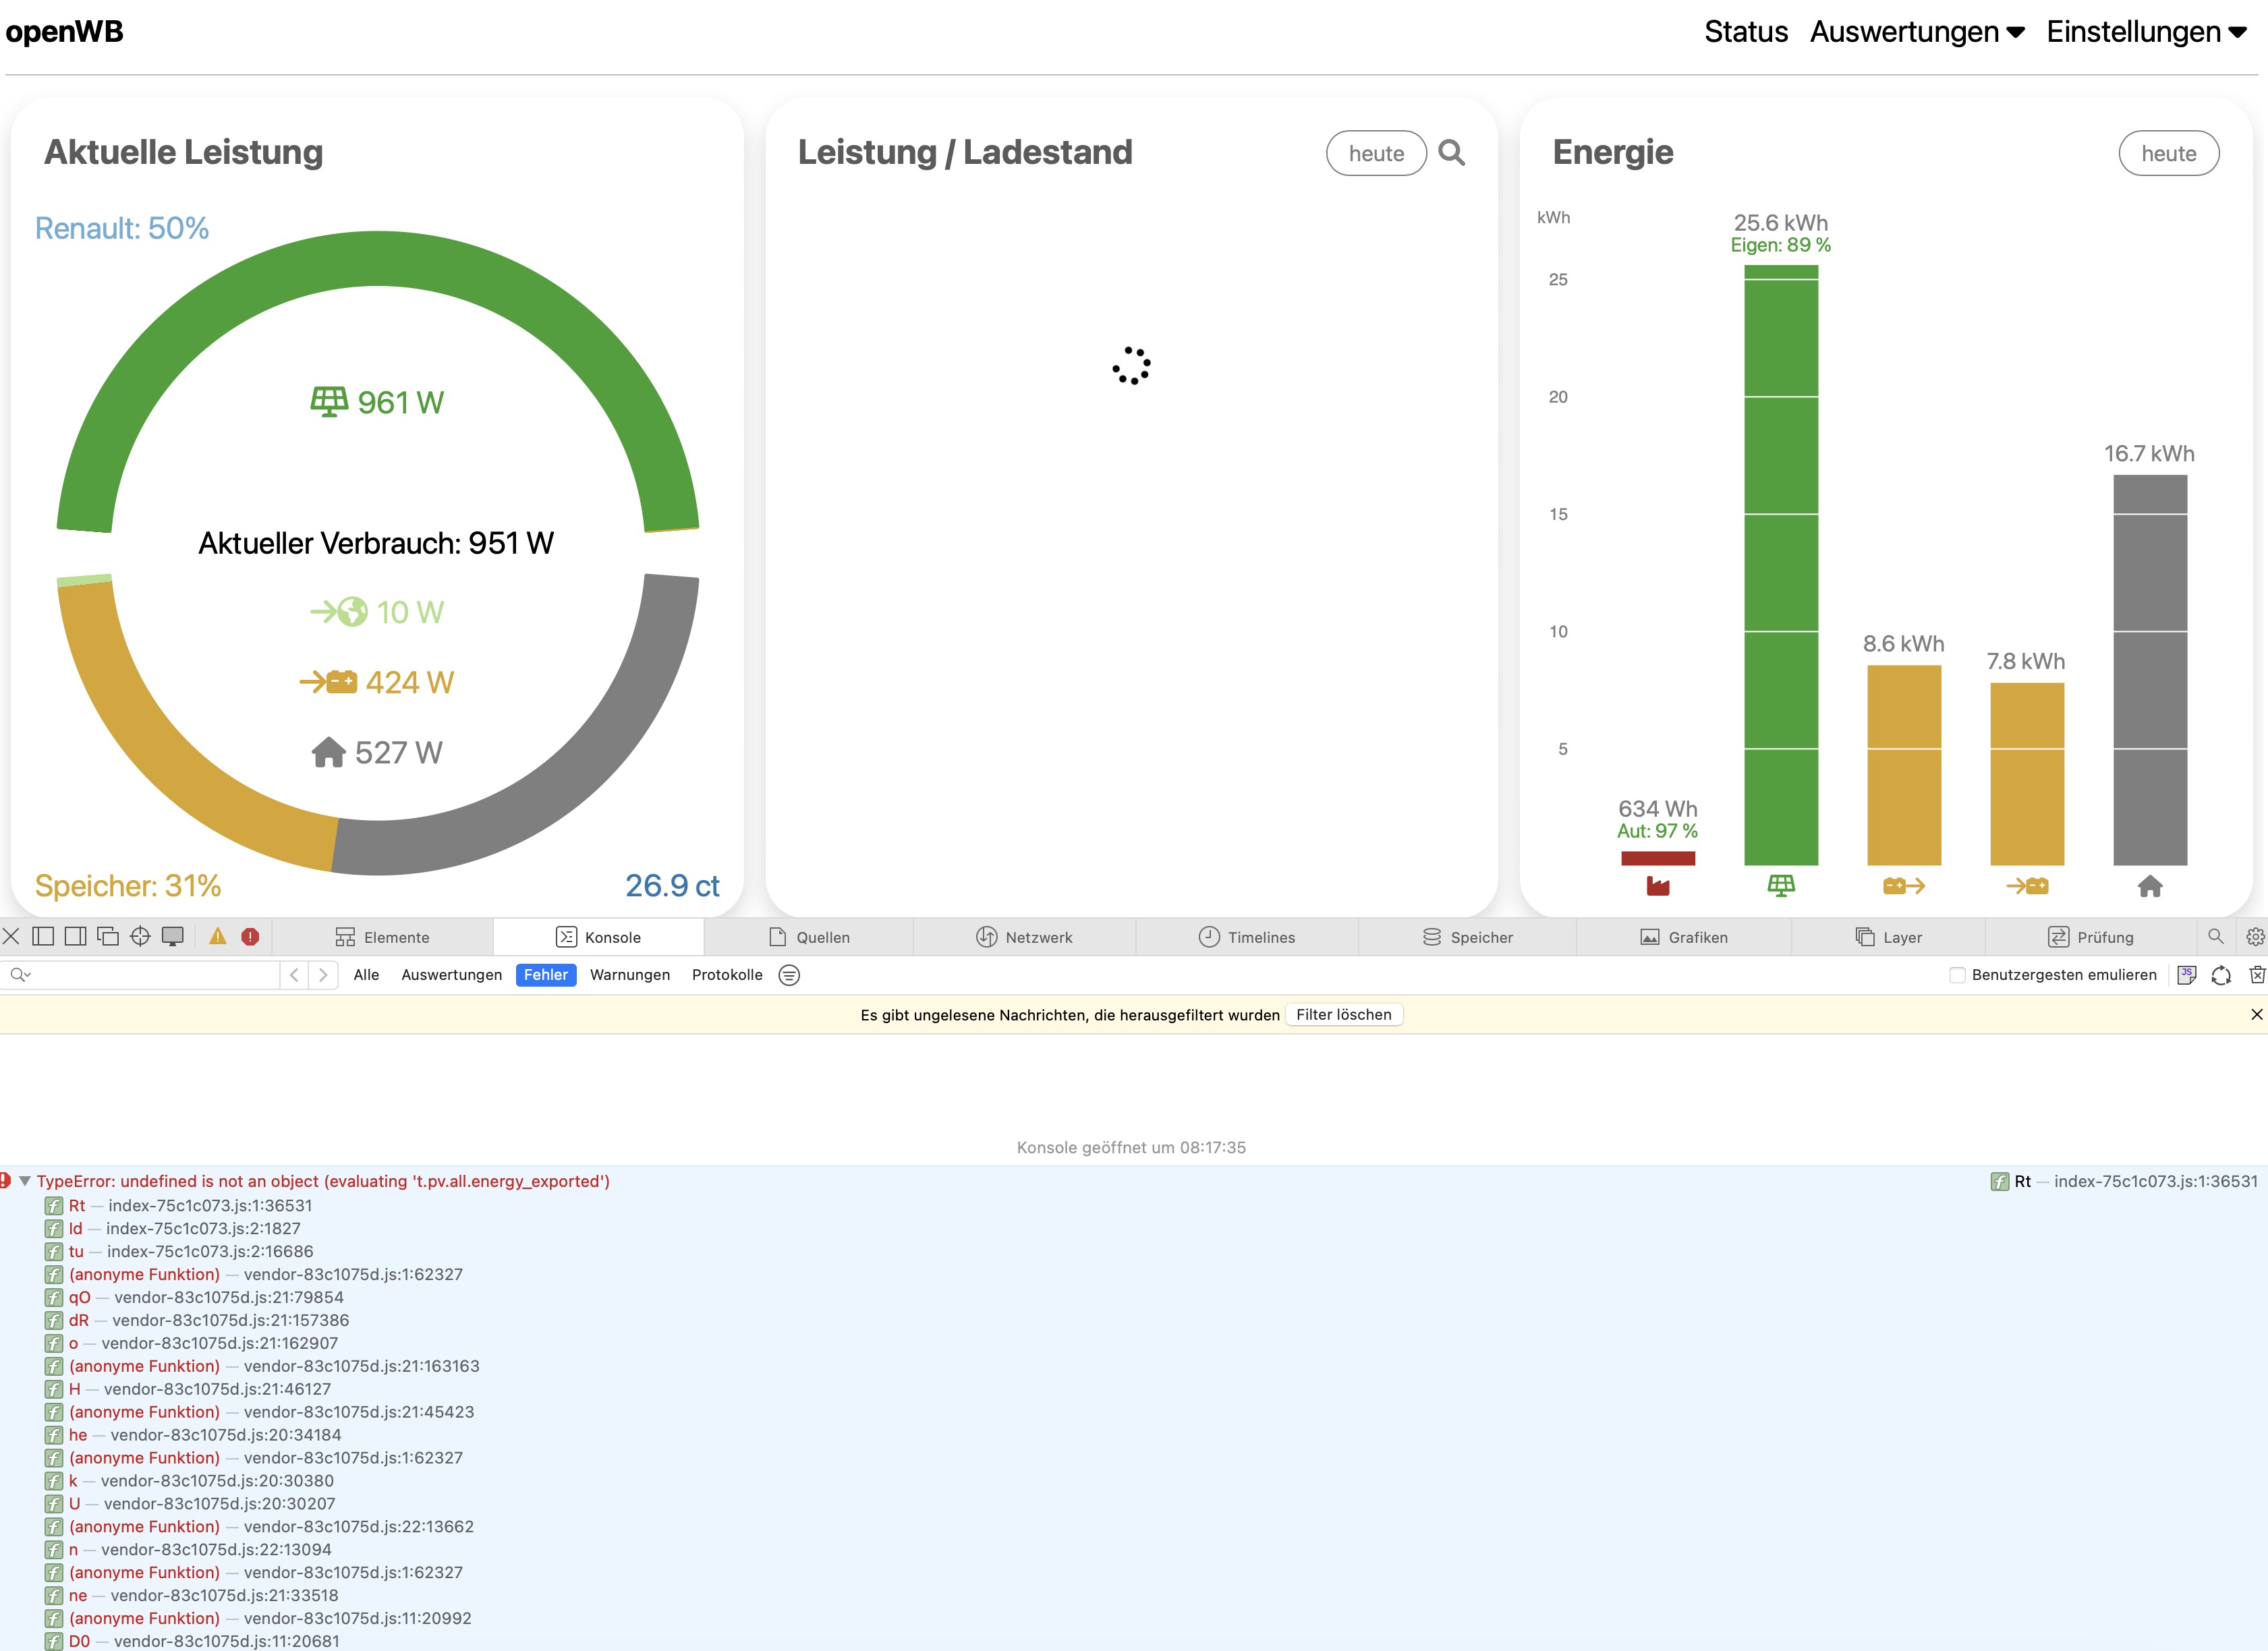The width and height of the screenshot is (2268, 1651).
Task: Open the device emulation monitor icon
Action: point(173,936)
